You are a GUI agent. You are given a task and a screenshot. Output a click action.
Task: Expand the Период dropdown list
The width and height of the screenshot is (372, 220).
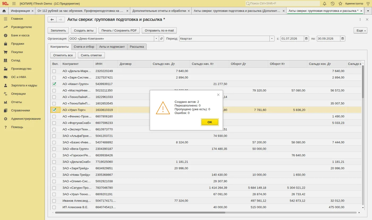(272, 39)
